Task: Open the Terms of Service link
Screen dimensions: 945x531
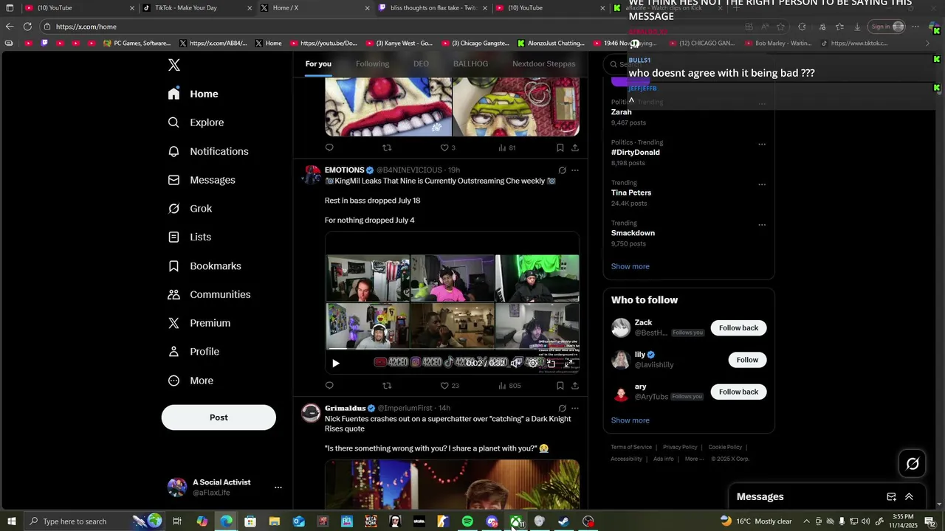Action: point(631,447)
